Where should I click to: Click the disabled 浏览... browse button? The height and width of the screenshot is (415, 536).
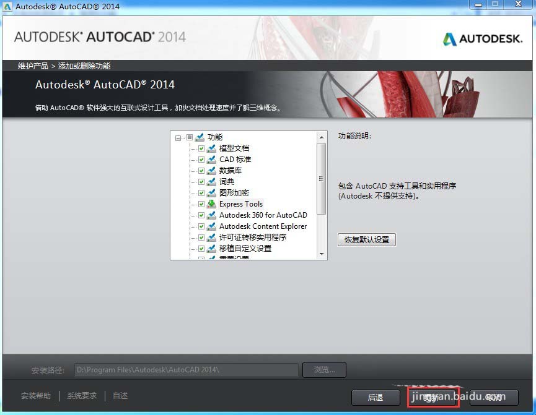point(324,370)
